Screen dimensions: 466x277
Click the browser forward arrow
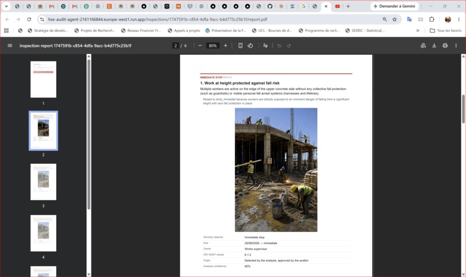point(18,19)
